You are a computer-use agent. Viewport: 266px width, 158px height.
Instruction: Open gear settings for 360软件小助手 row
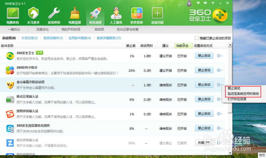(219, 70)
